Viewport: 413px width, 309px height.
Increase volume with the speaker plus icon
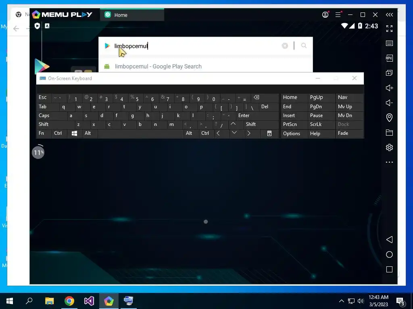[389, 88]
